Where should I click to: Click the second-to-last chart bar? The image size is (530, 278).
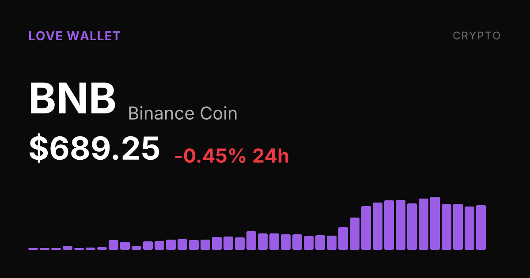(469, 228)
